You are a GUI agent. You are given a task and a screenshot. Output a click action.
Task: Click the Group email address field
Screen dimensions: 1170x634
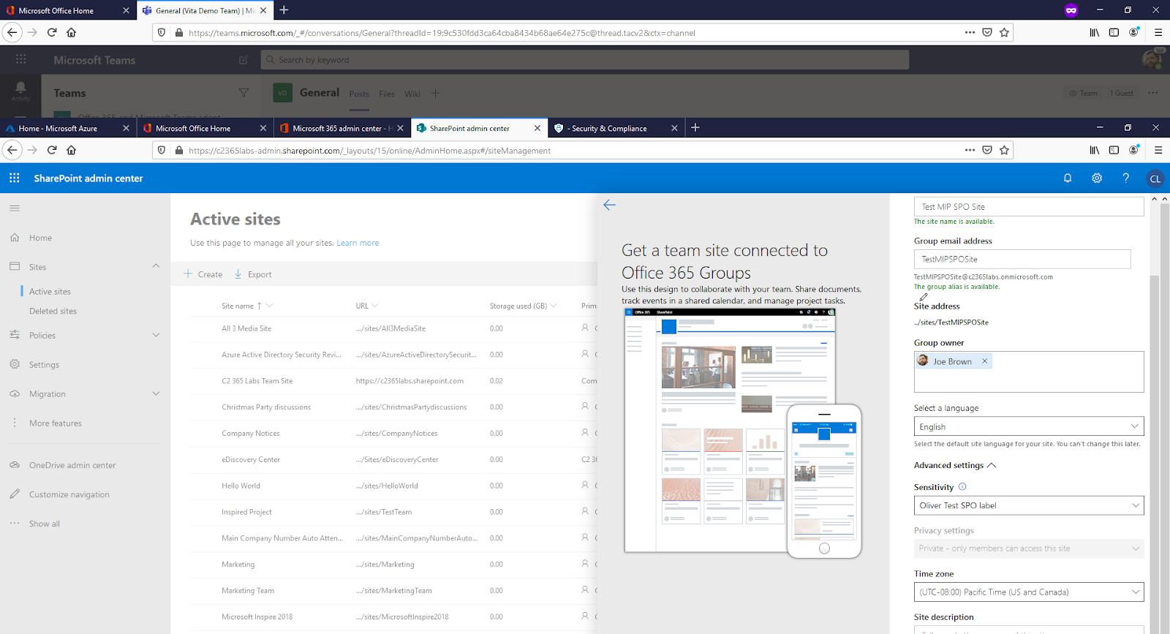[x=1022, y=259]
